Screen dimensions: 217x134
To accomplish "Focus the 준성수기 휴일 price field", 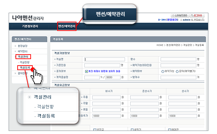I will pos(144,110).
